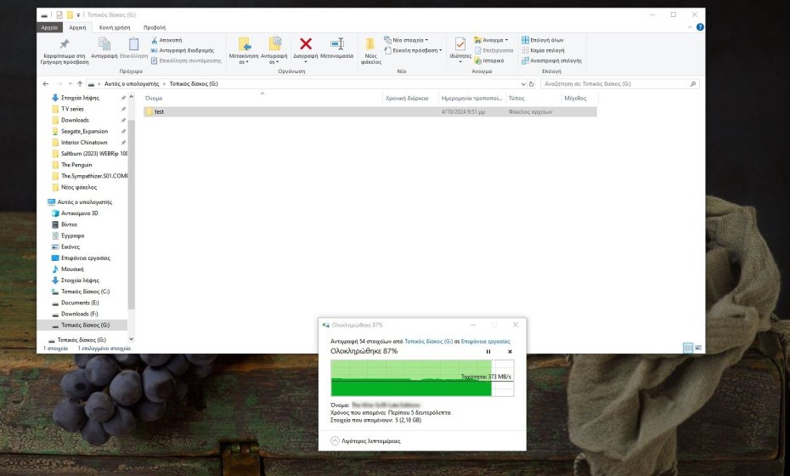Click Αναστροφή επιλογής in the ribbon
The image size is (790, 476).
tap(551, 60)
